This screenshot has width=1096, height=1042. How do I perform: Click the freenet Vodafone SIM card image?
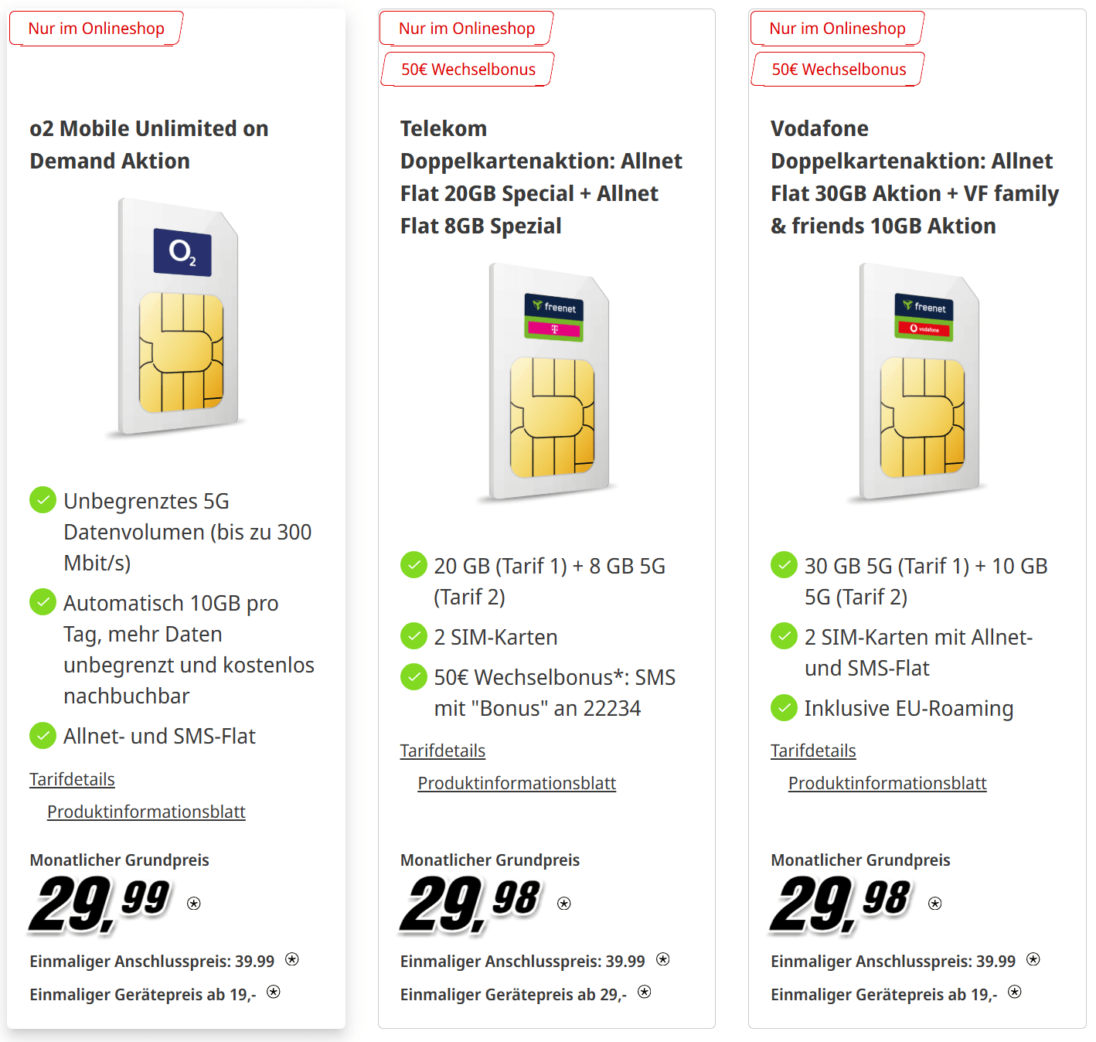pos(920,383)
